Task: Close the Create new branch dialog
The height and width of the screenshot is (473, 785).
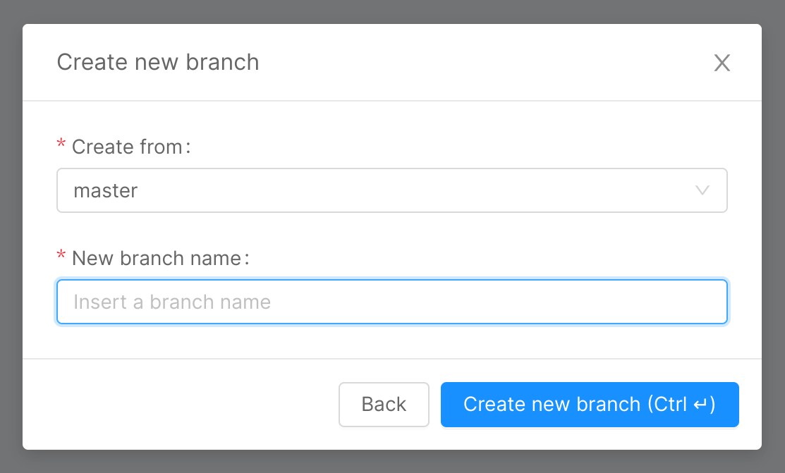Action: pos(722,63)
